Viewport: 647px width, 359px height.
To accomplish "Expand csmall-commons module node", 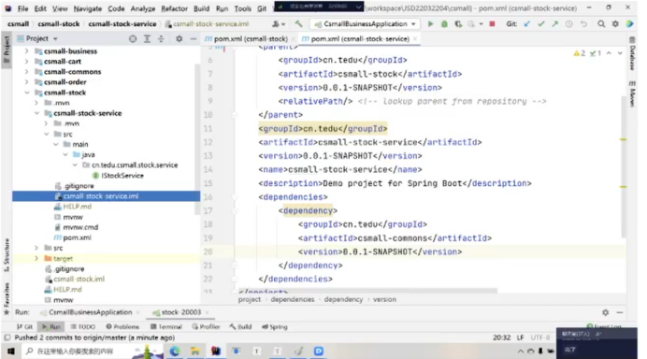I will (x=27, y=72).
